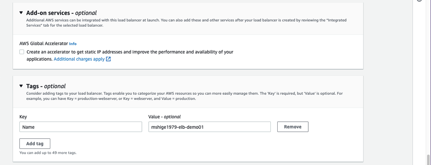
Task: Focus the tag Key field containing Name
Action: coord(81,127)
